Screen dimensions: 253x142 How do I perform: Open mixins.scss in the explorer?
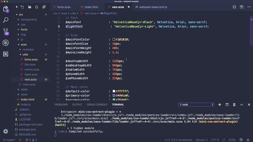tap(32, 69)
